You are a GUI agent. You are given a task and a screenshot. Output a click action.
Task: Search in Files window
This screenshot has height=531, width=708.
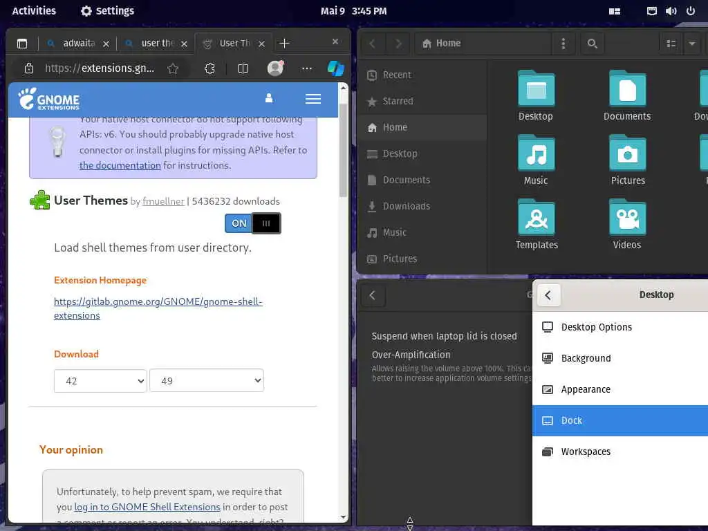593,44
